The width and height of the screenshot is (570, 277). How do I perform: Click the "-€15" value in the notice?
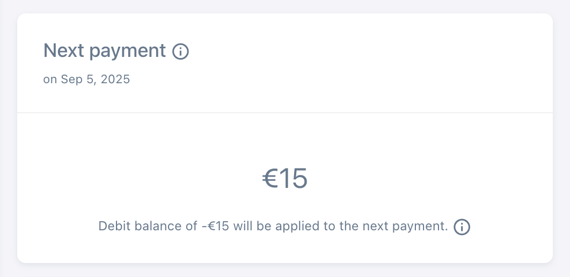pos(215,227)
